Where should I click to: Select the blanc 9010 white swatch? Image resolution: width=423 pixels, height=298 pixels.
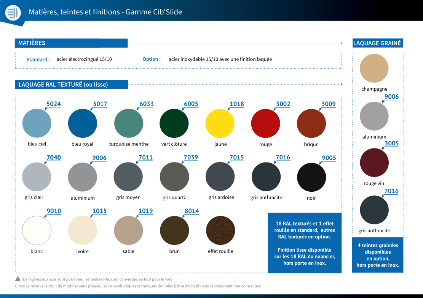pos(37,230)
